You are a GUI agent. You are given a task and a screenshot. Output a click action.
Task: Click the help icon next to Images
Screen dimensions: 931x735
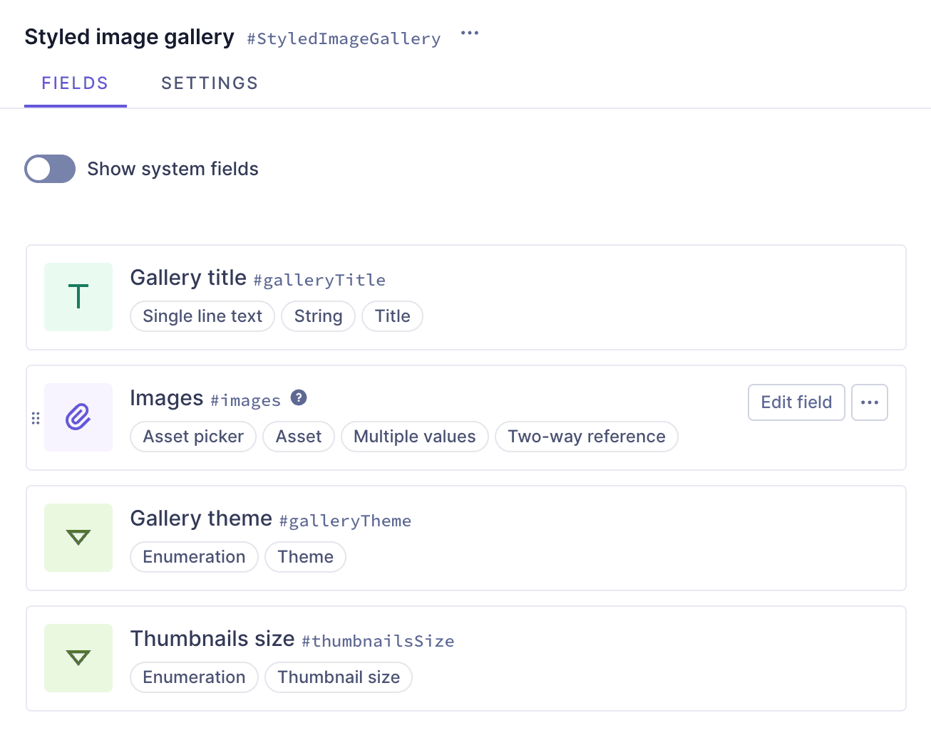(x=299, y=398)
